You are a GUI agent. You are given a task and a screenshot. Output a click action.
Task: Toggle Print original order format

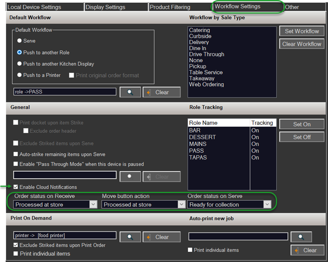pyautogui.click(x=71, y=75)
